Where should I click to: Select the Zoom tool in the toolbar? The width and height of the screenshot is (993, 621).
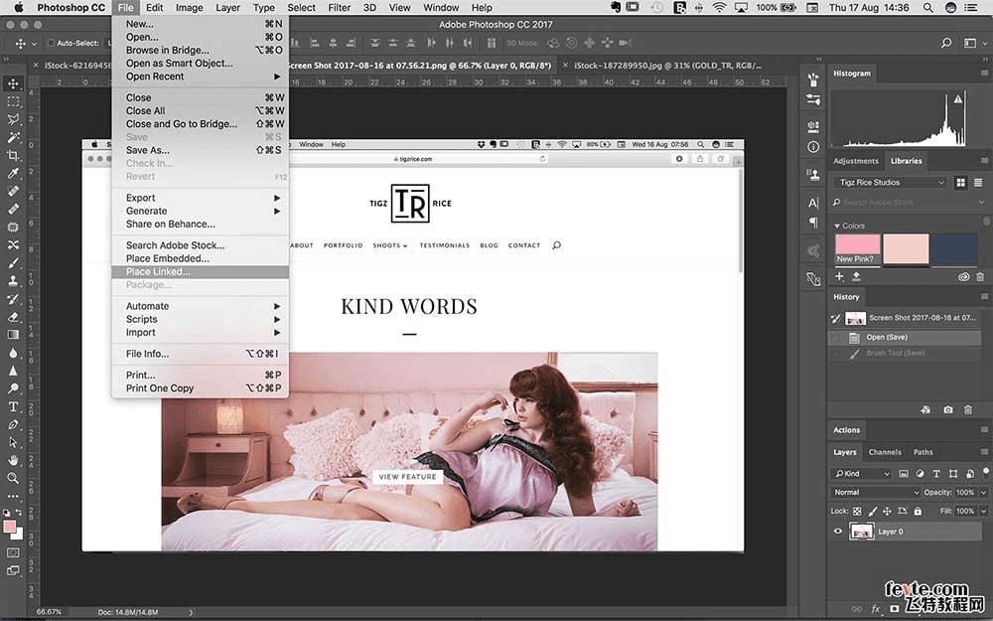(14, 478)
